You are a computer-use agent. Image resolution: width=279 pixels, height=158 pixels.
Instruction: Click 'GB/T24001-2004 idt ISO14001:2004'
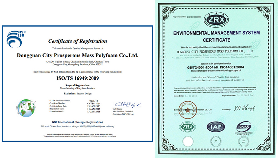click(216, 67)
